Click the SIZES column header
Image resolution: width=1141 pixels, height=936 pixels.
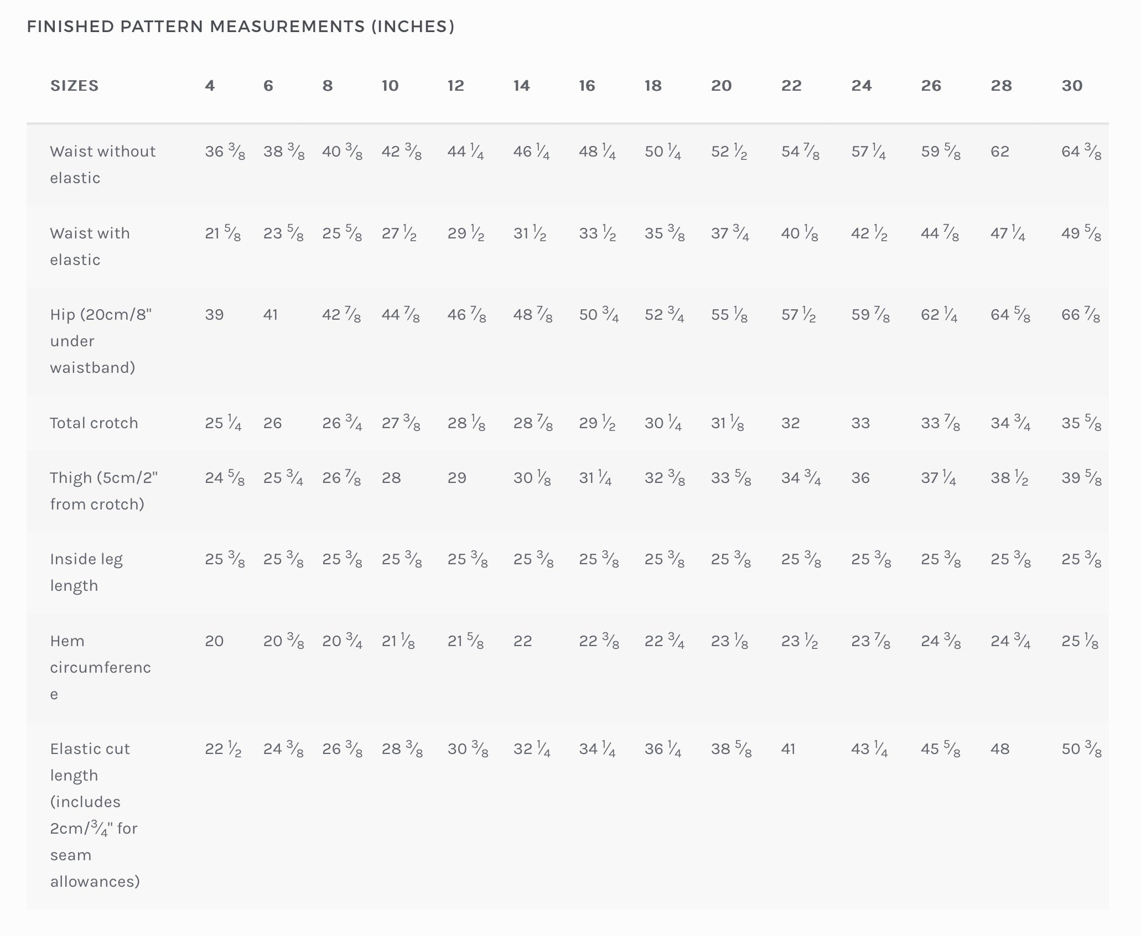pyautogui.click(x=75, y=86)
